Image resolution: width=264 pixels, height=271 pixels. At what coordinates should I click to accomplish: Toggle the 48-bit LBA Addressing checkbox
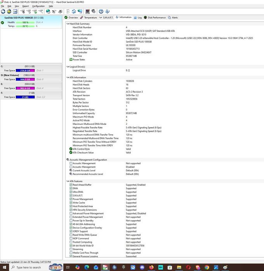pyautogui.click(x=71, y=224)
